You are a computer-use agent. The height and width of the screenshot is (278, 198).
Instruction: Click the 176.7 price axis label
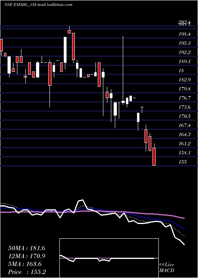tap(185, 98)
